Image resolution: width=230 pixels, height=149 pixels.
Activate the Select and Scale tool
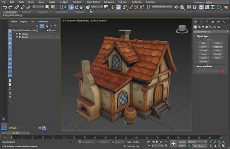point(82,7)
